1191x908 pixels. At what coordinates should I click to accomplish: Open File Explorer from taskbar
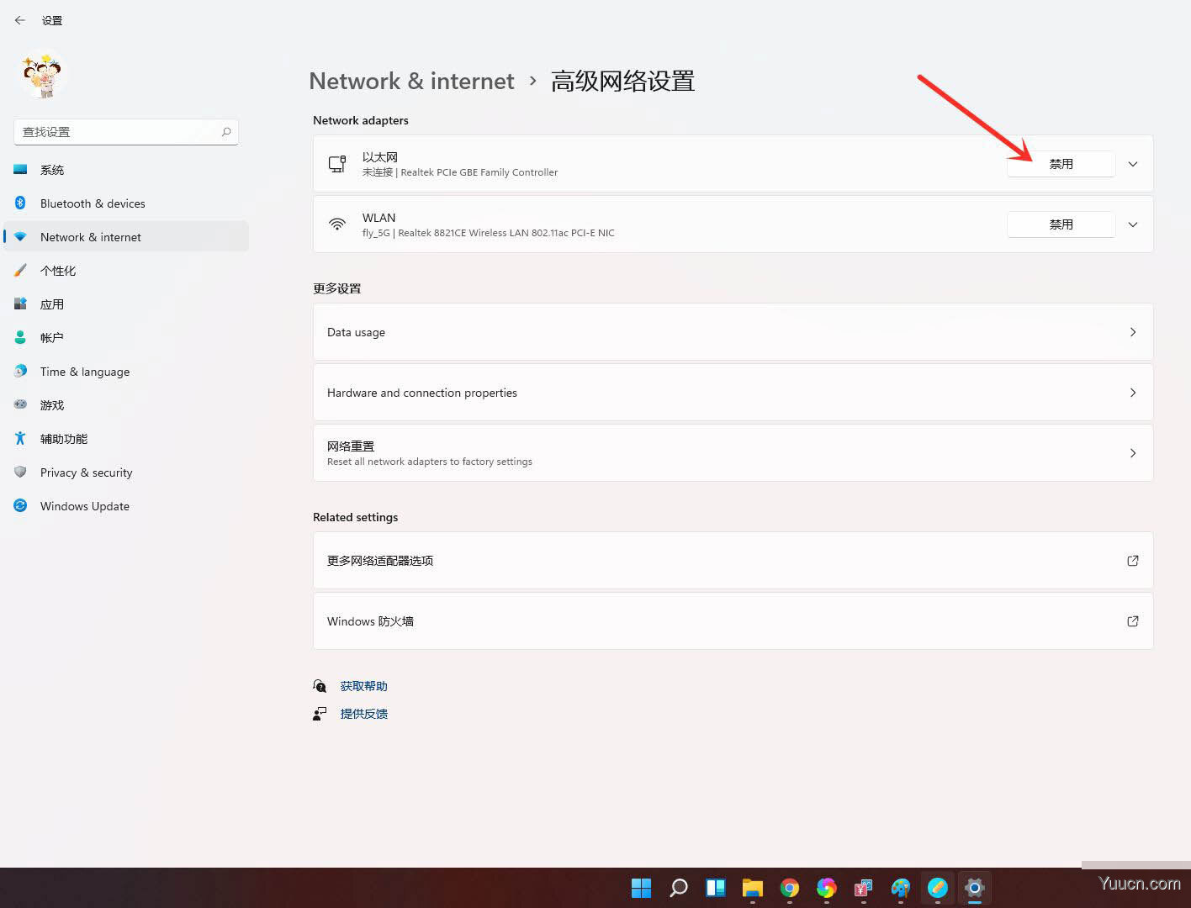pyautogui.click(x=753, y=888)
